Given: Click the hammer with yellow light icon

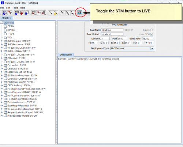Looking at the screenshot, I should (x=56, y=13).
